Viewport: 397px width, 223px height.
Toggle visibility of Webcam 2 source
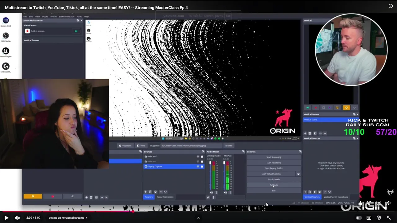tap(198, 156)
